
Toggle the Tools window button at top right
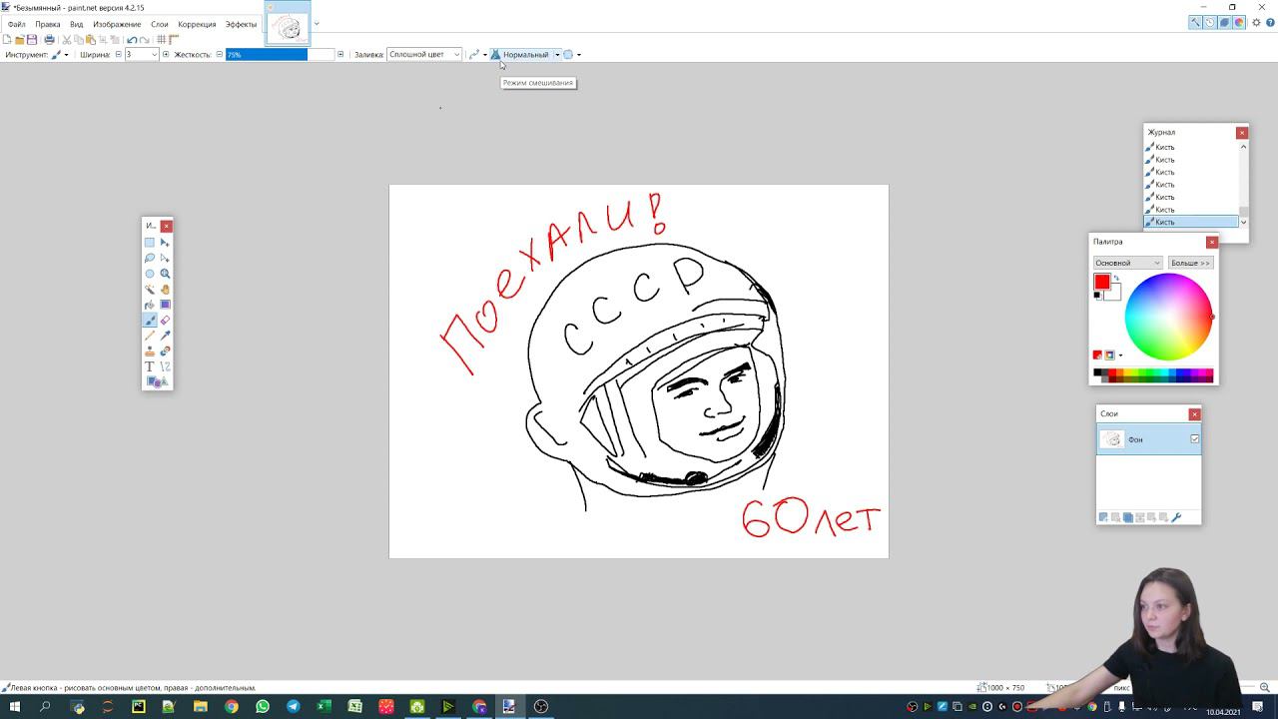pos(1194,22)
